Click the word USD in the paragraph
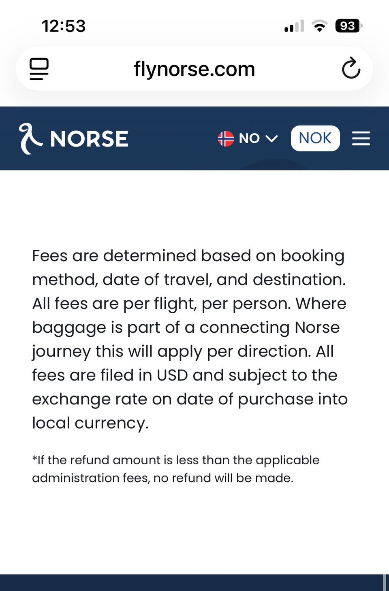 pyautogui.click(x=172, y=375)
